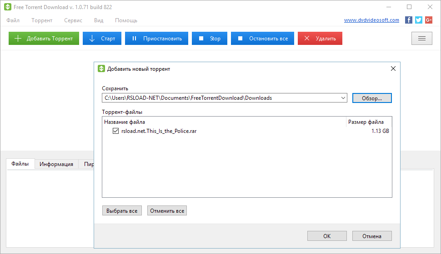441x254 pixels.
Task: Click Отменить все button
Action: pos(167,210)
